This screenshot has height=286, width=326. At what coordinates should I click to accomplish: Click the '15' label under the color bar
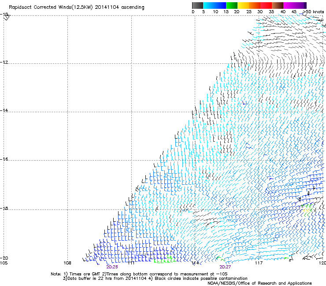226,12
